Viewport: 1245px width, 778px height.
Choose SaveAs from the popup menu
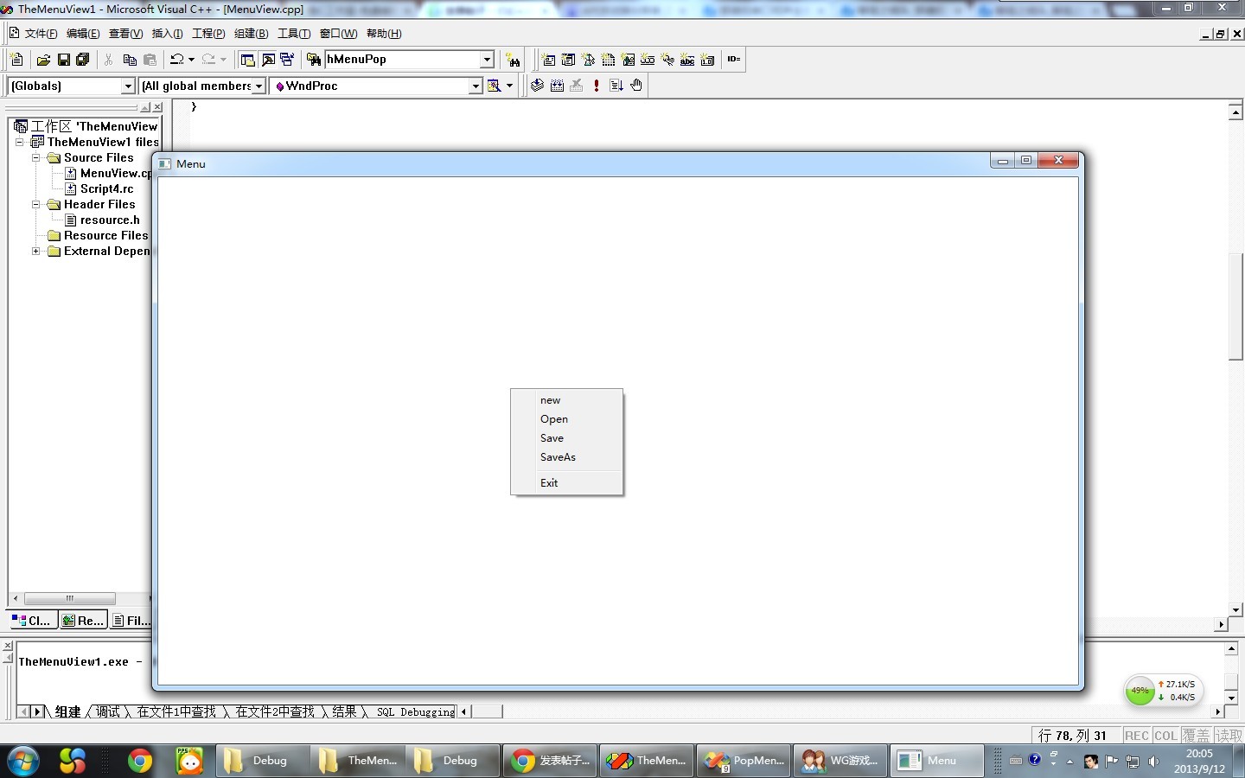558,457
